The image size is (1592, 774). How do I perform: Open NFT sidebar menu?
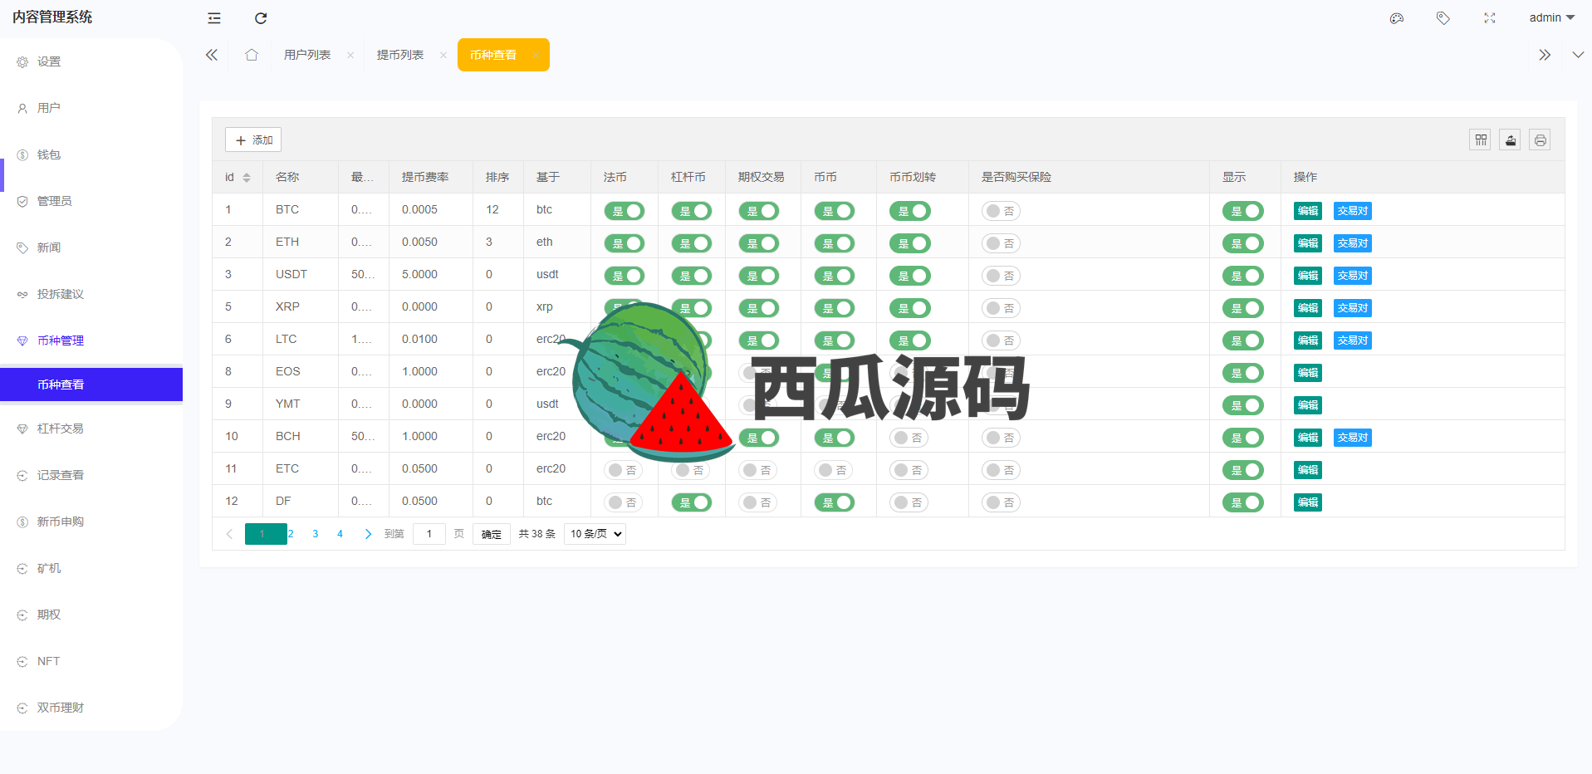(91, 661)
